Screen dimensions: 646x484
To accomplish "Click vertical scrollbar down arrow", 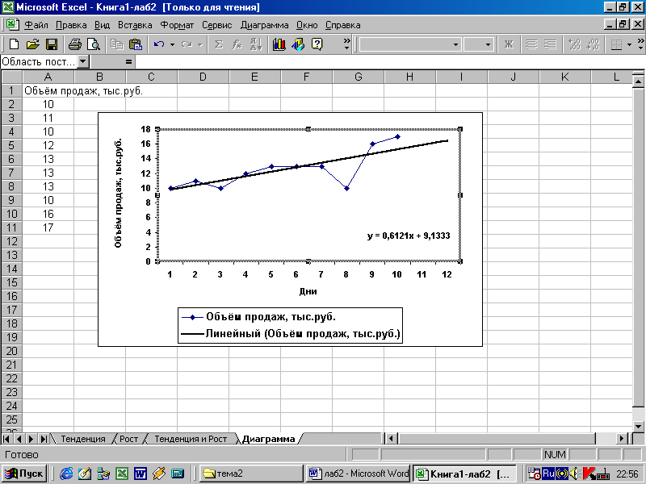I will point(638,426).
